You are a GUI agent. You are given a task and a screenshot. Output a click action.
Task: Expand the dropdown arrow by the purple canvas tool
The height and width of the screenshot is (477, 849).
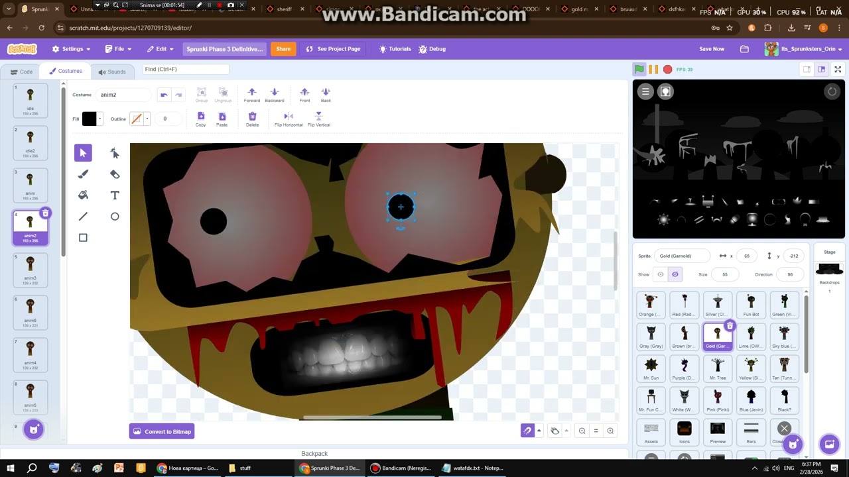click(x=539, y=431)
